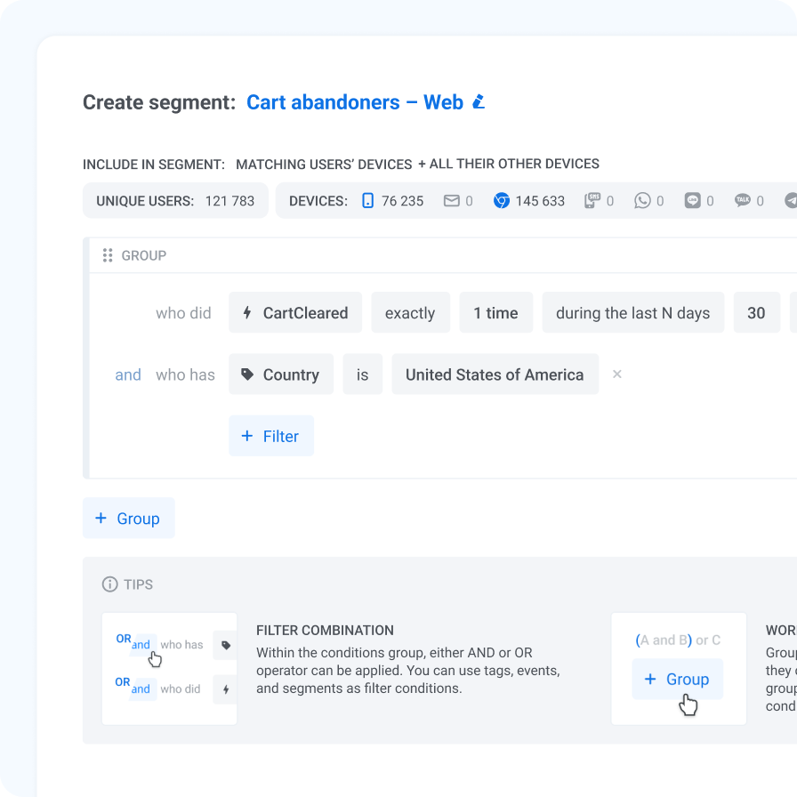Edit the 30 days value field
Image resolution: width=797 pixels, height=797 pixels.
756,312
